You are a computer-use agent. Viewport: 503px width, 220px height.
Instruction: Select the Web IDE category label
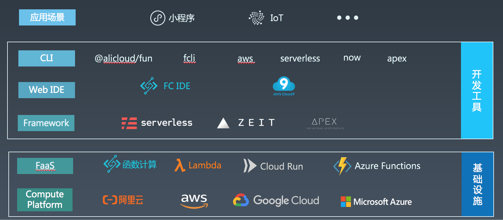[47, 90]
